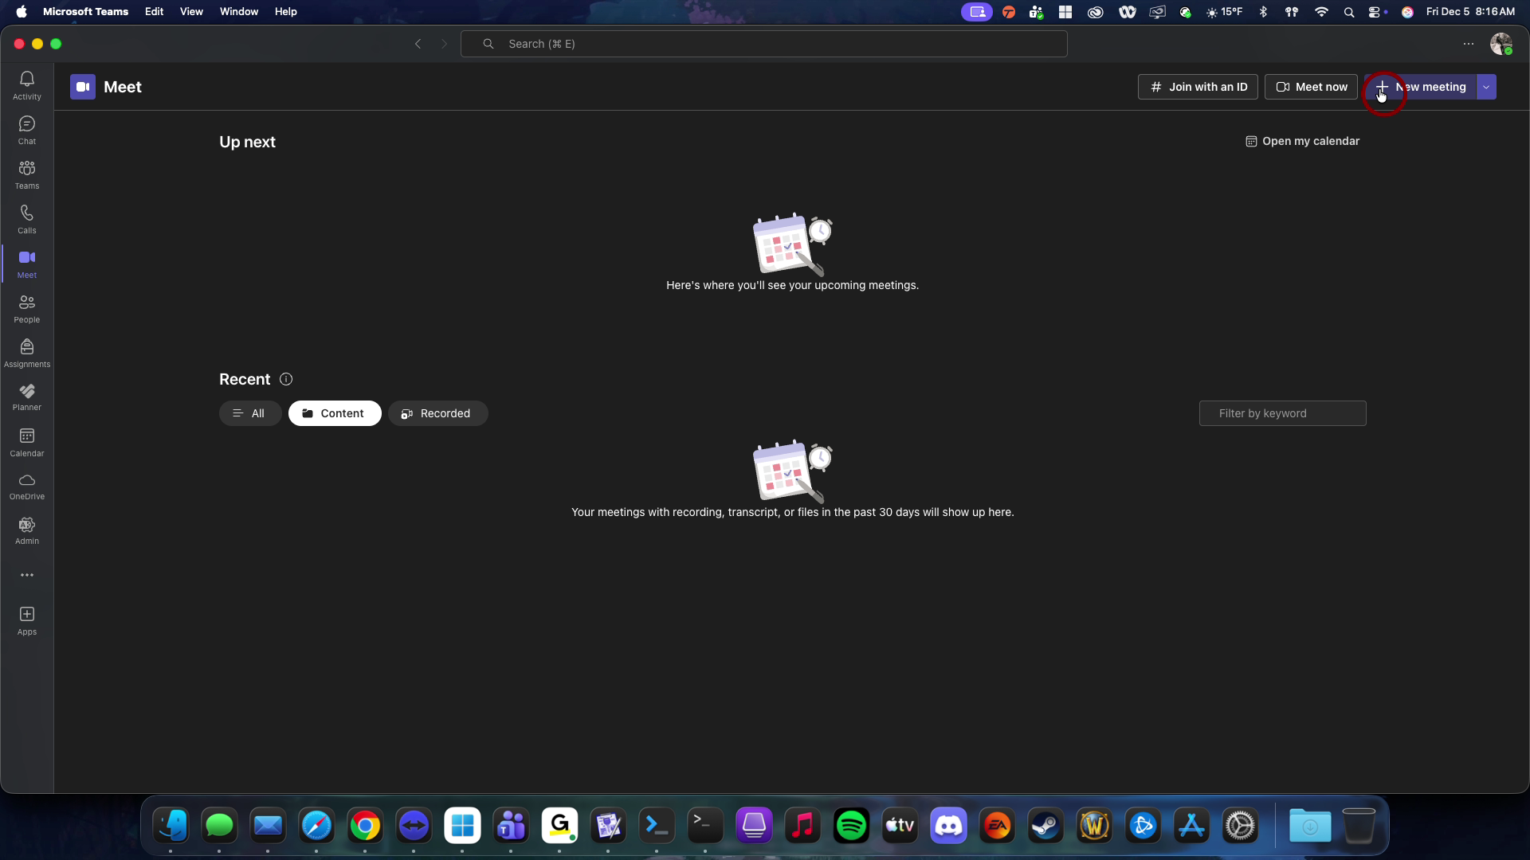This screenshot has height=860, width=1530.
Task: Launch Discord from the Dock
Action: [948, 826]
